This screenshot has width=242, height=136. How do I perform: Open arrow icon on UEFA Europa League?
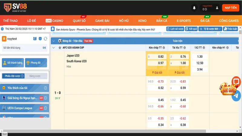point(45,108)
